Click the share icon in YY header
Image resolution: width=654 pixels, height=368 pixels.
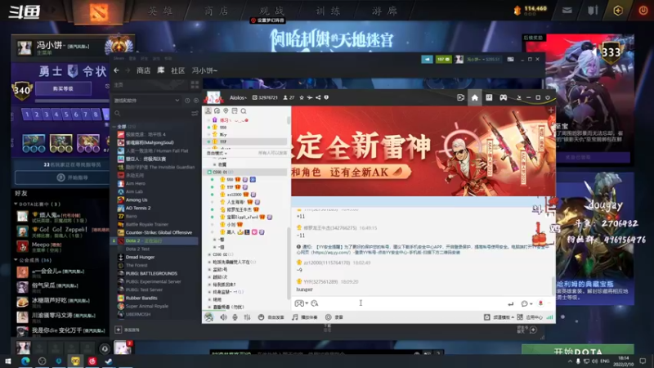(318, 97)
